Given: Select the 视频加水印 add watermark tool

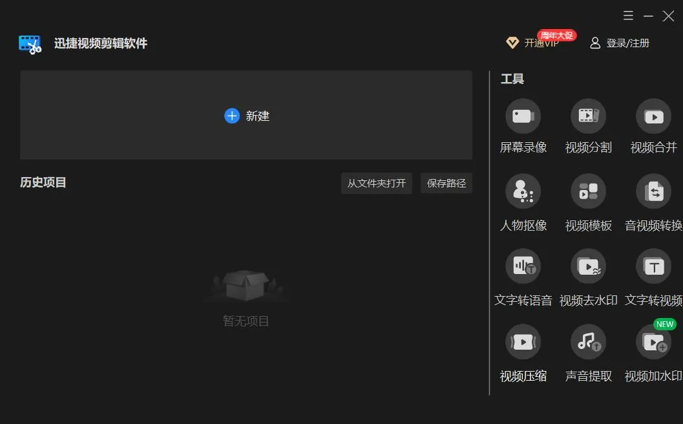Looking at the screenshot, I should tap(653, 342).
